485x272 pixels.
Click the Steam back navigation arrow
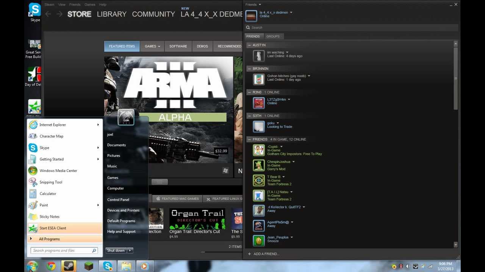point(48,14)
